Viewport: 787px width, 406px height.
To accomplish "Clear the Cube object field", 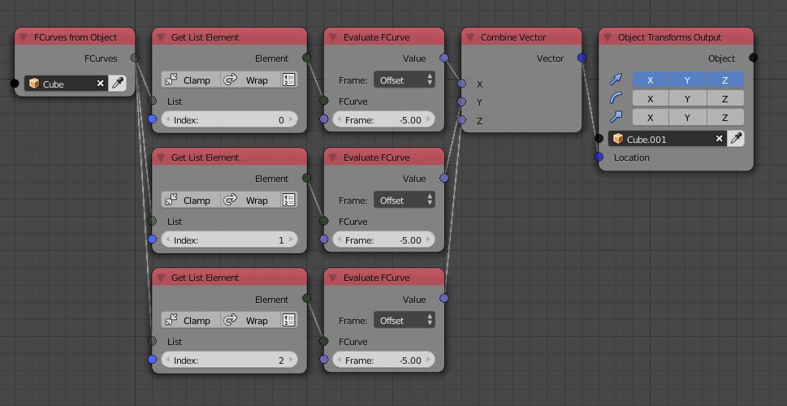I will tap(101, 84).
